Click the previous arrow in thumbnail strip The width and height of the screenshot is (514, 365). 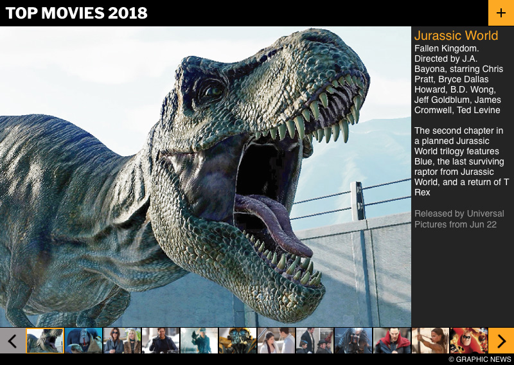12,341
